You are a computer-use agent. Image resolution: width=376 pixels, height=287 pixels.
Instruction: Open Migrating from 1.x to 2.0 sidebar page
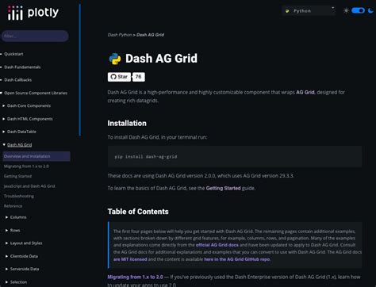26,166
